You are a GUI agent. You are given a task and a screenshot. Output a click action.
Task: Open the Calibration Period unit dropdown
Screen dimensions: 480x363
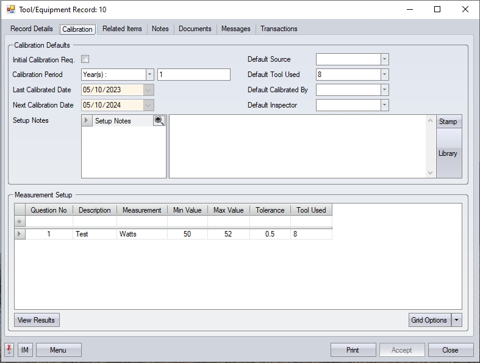tap(149, 75)
